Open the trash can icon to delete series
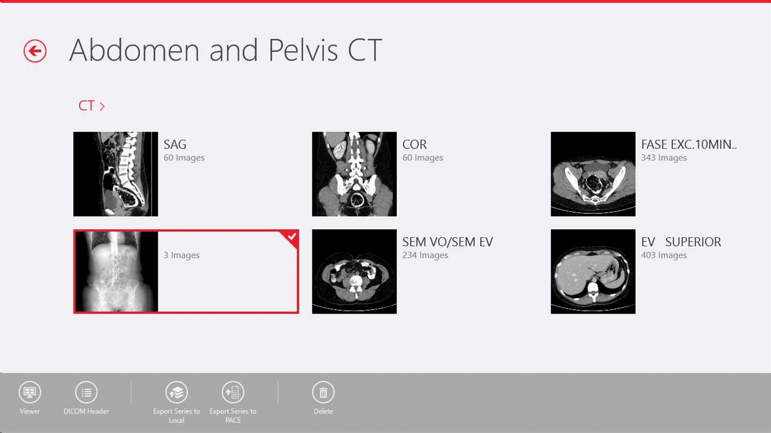This screenshot has height=433, width=771. [x=323, y=392]
